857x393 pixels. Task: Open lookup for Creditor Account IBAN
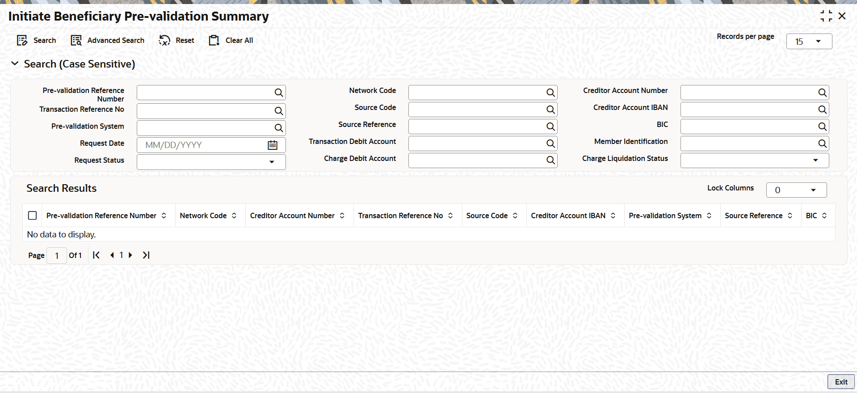pyautogui.click(x=822, y=110)
